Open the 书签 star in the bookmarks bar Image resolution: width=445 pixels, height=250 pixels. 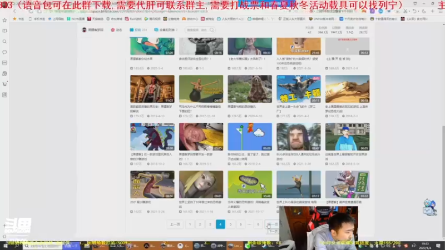(x=18, y=19)
